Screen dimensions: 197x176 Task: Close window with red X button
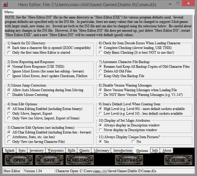[188, 4]
